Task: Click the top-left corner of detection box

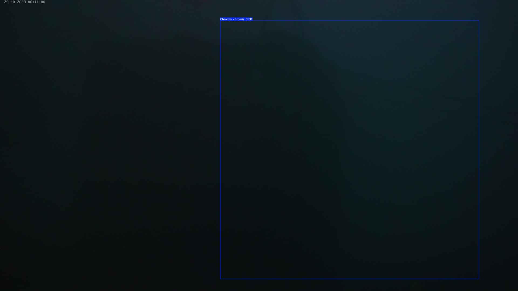Action: pos(220,21)
